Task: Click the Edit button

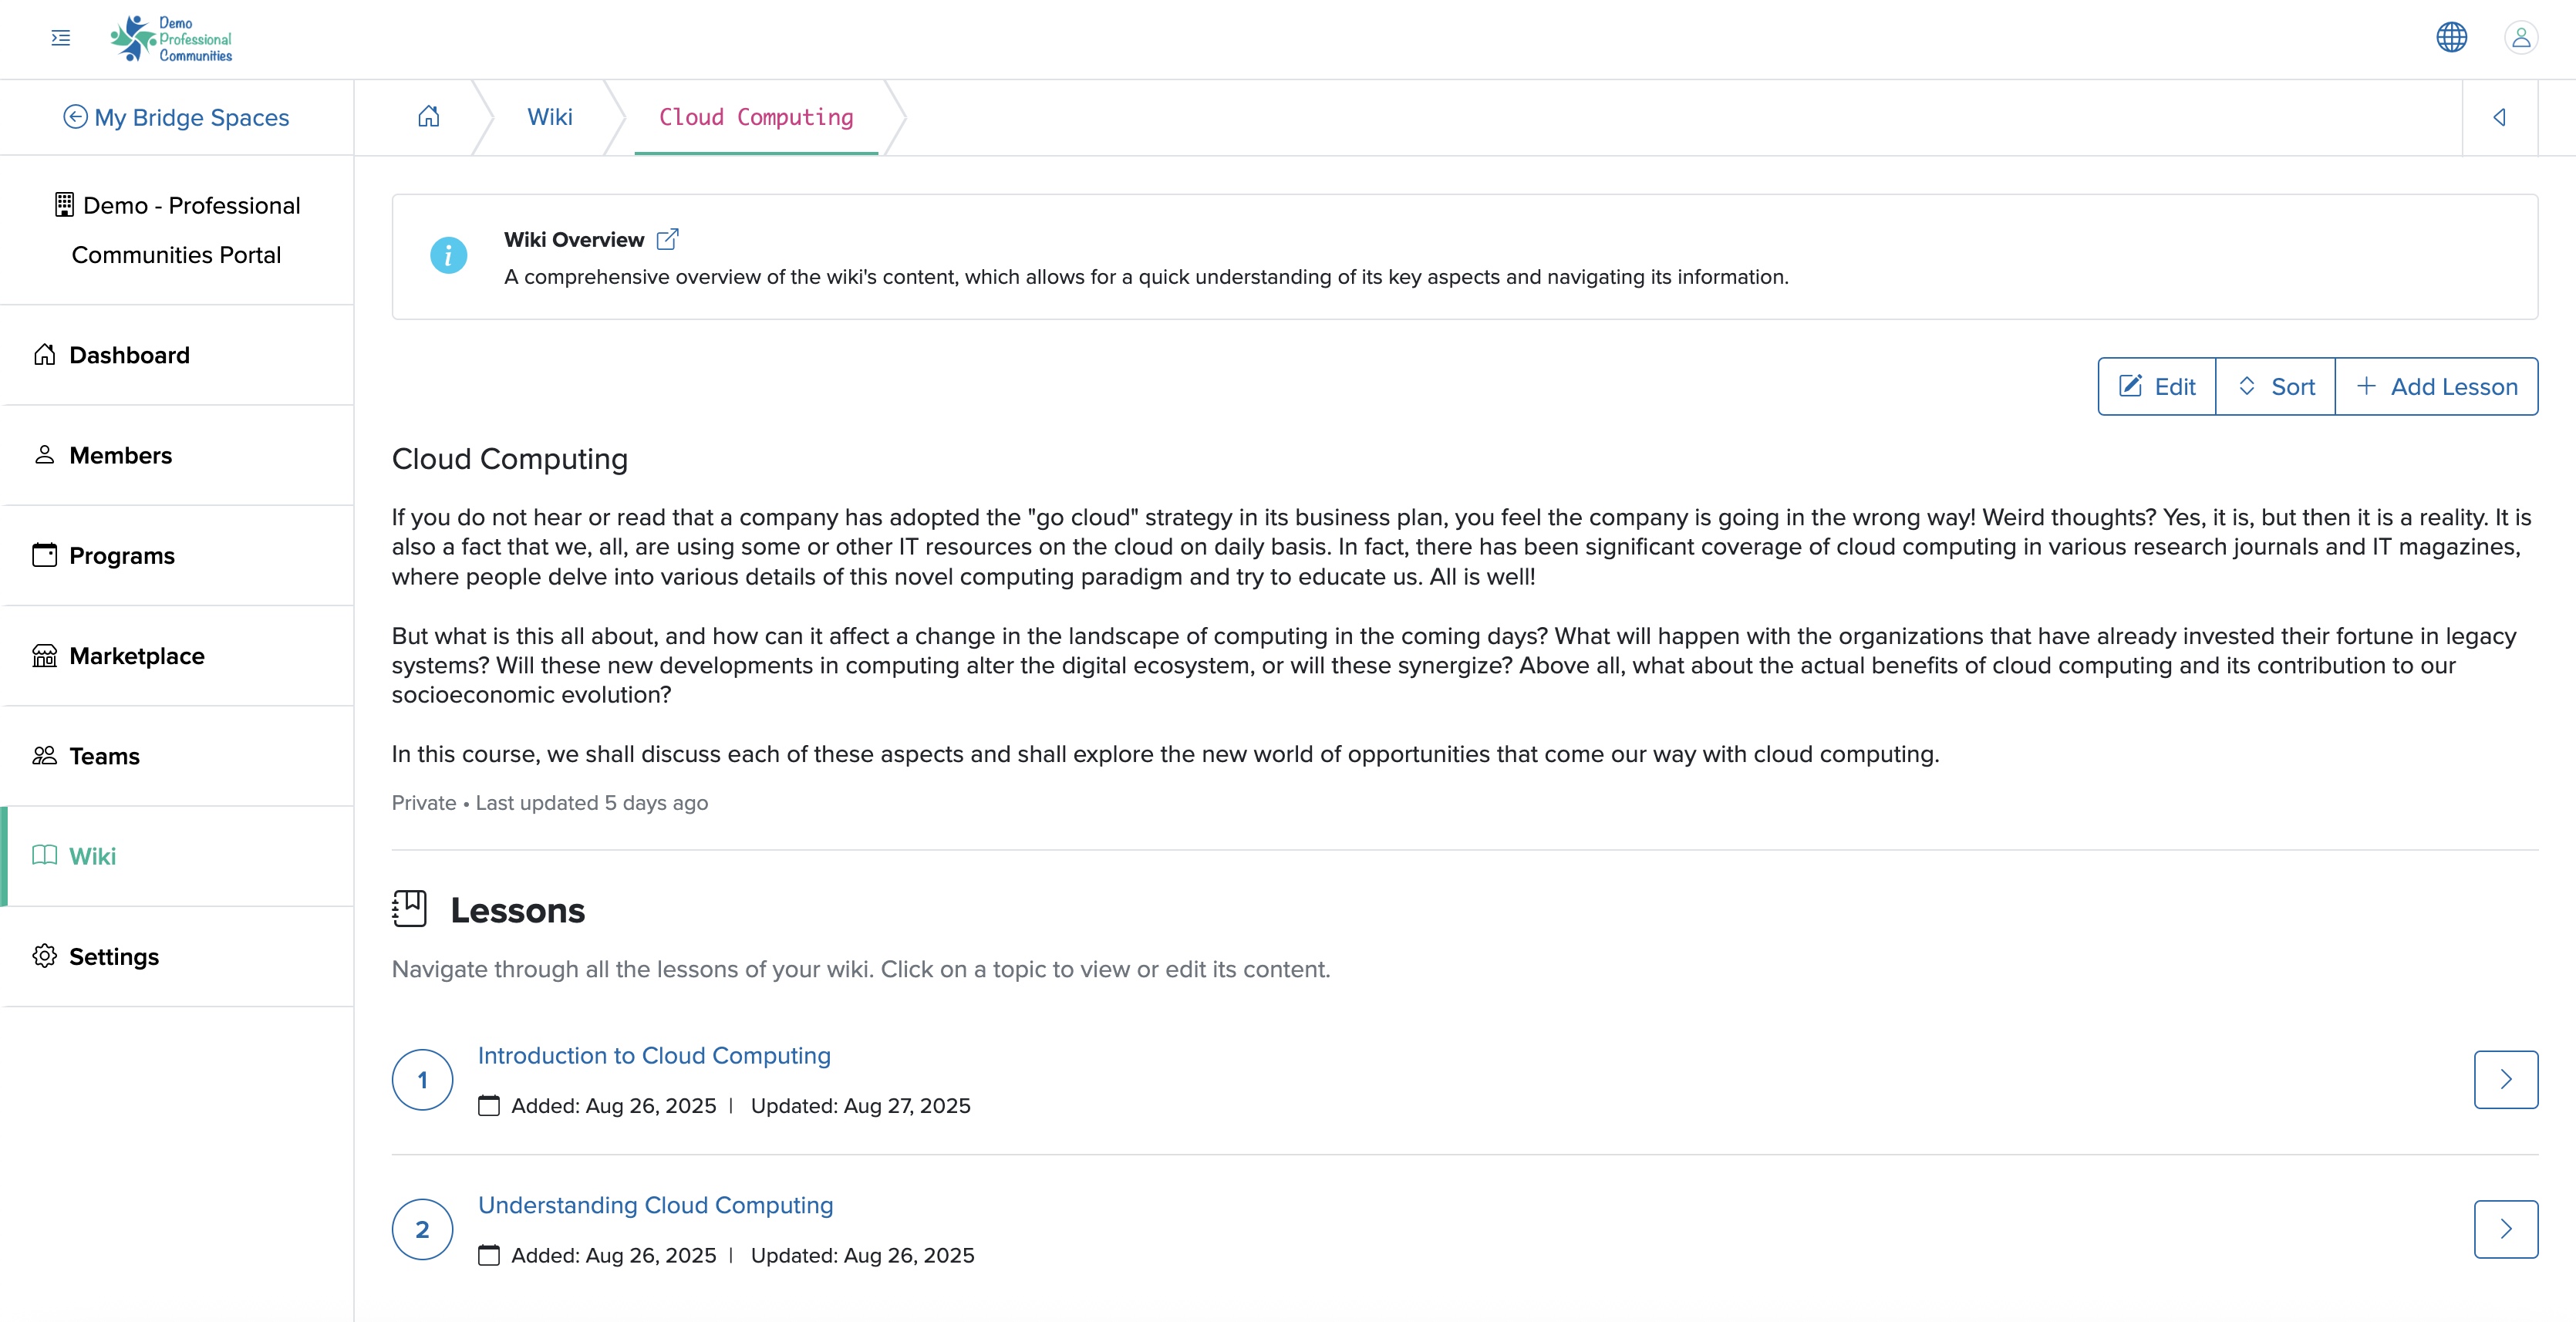Action: (2157, 387)
